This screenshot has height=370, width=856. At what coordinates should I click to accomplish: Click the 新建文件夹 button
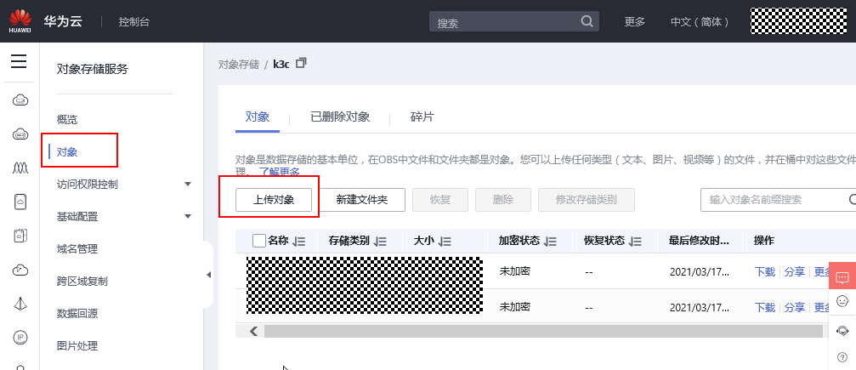362,200
